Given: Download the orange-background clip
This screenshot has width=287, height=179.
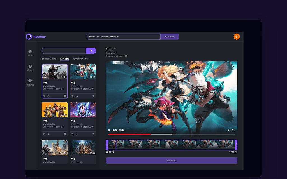Looking at the screenshot, I should pos(48,134).
